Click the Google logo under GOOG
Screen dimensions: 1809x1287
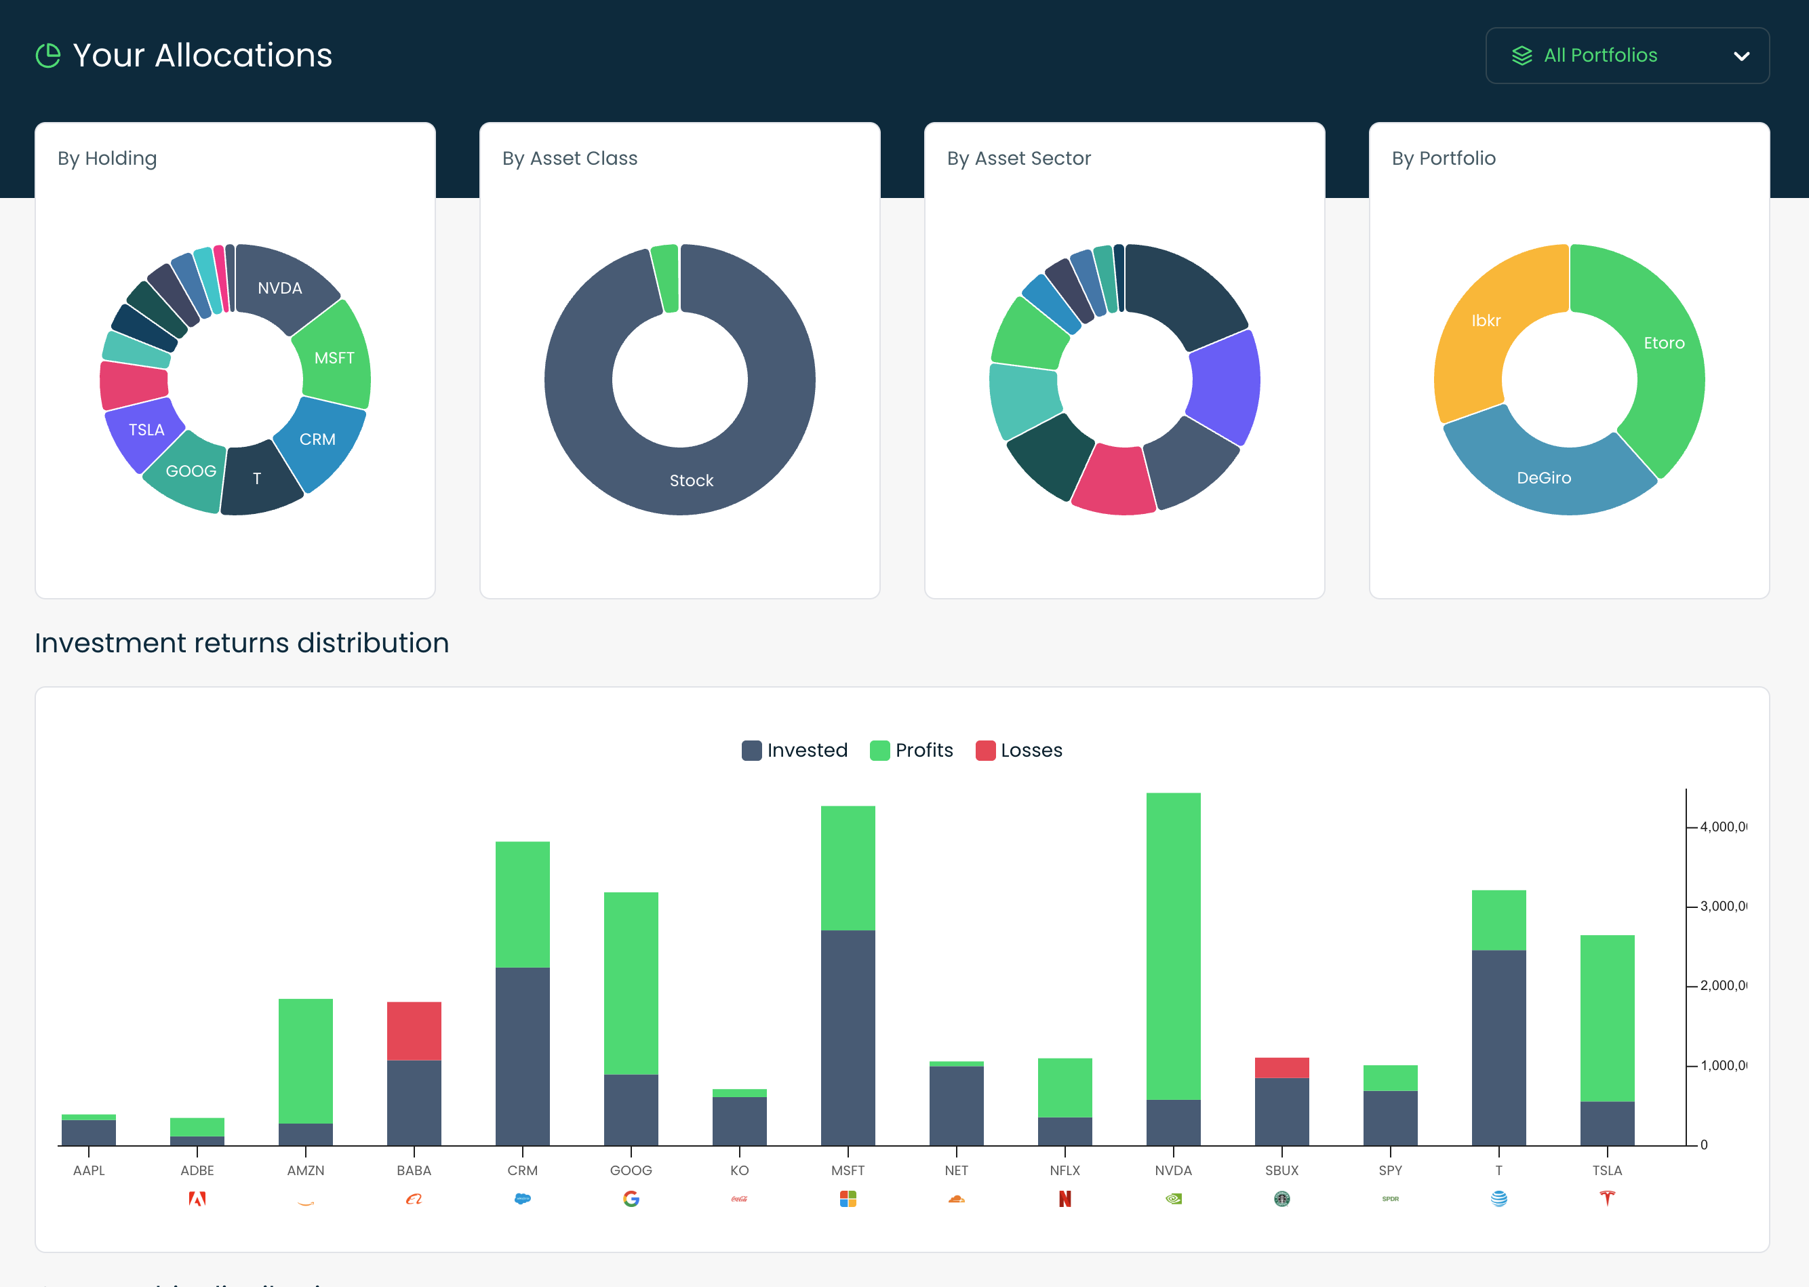(x=631, y=1199)
